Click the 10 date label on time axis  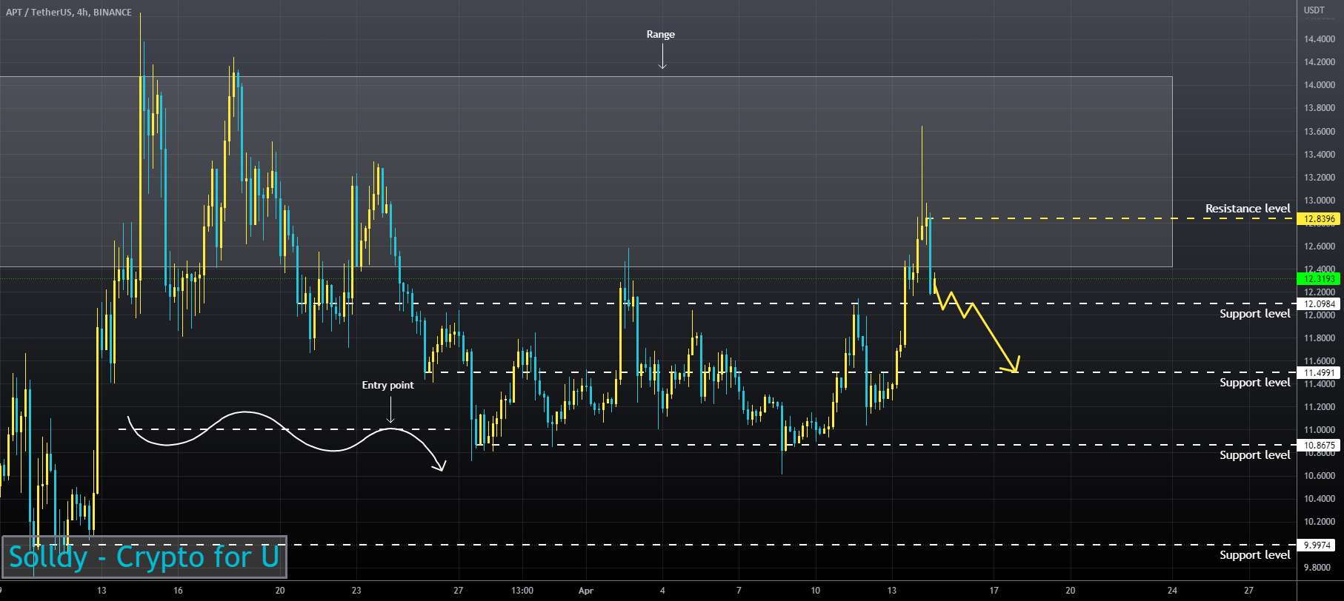tap(815, 591)
